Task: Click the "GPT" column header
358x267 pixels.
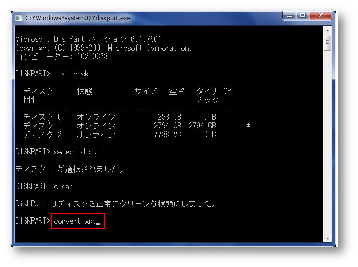Action: click(x=229, y=91)
